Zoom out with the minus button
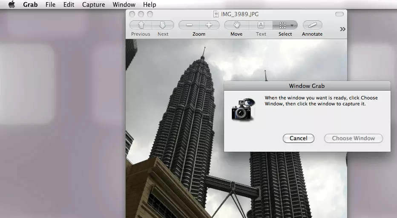 189,25
